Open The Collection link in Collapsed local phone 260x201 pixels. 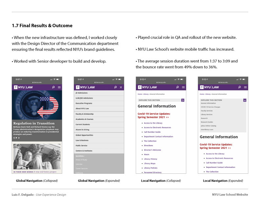pyautogui.click(x=150, y=141)
